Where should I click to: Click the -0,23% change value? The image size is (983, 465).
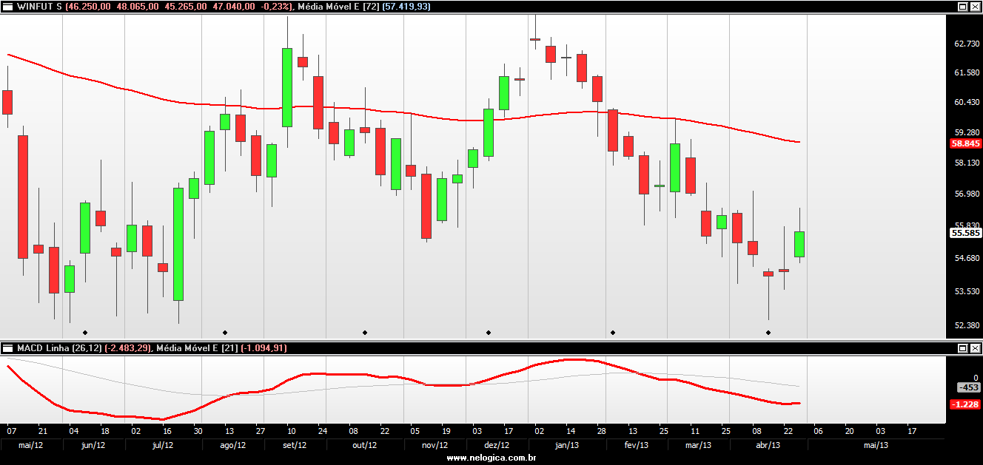click(x=275, y=6)
